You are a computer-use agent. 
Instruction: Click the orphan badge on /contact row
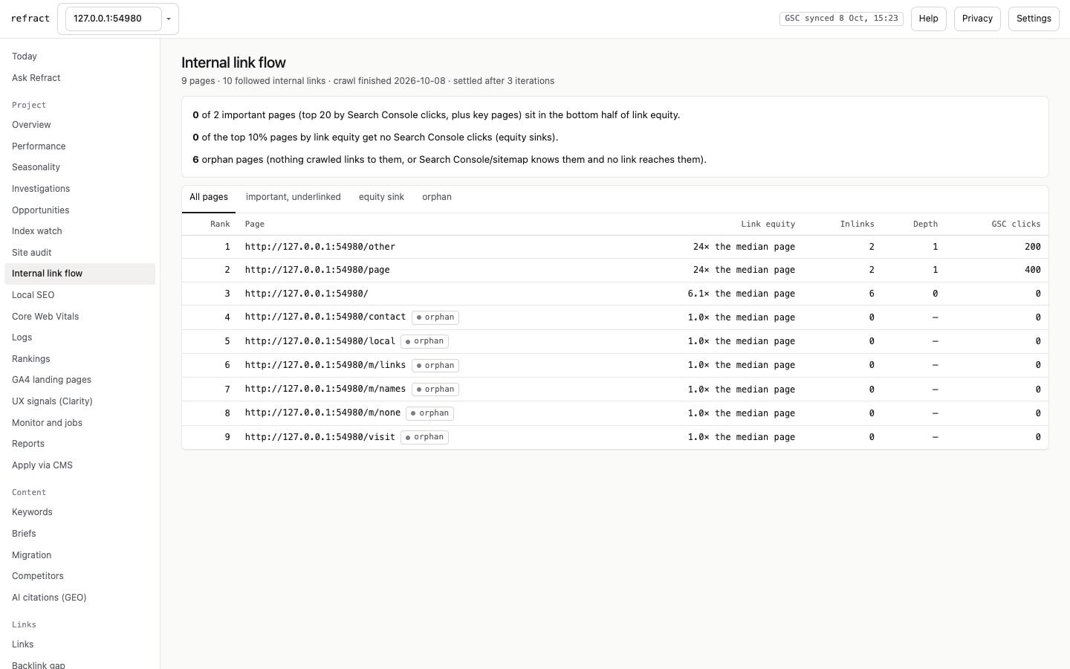click(435, 317)
